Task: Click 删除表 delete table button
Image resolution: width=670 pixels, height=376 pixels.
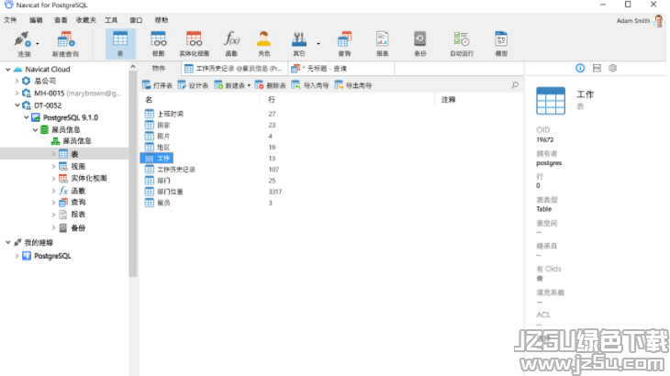Action: [x=271, y=86]
